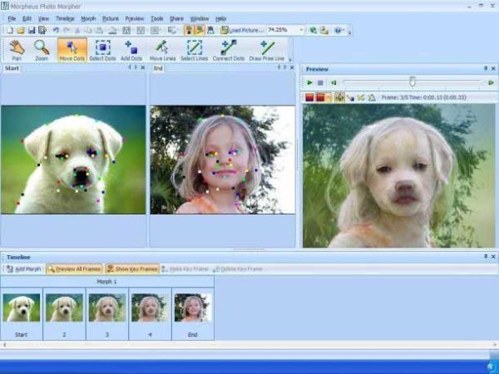
Task: Stop the preview playback
Action: (320, 82)
